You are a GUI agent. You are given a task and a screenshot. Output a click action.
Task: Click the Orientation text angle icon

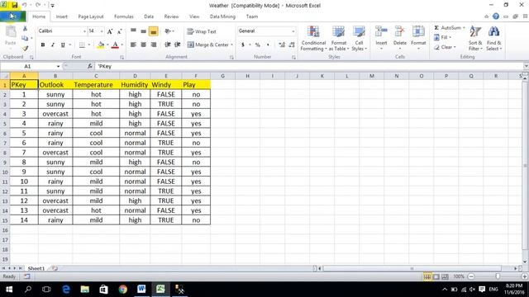tap(168, 31)
